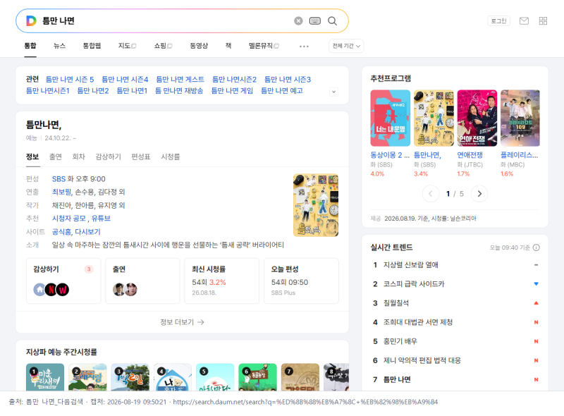Open the 최신 시청률 card
Viewport: 564px width, 416px height.
tap(221, 281)
